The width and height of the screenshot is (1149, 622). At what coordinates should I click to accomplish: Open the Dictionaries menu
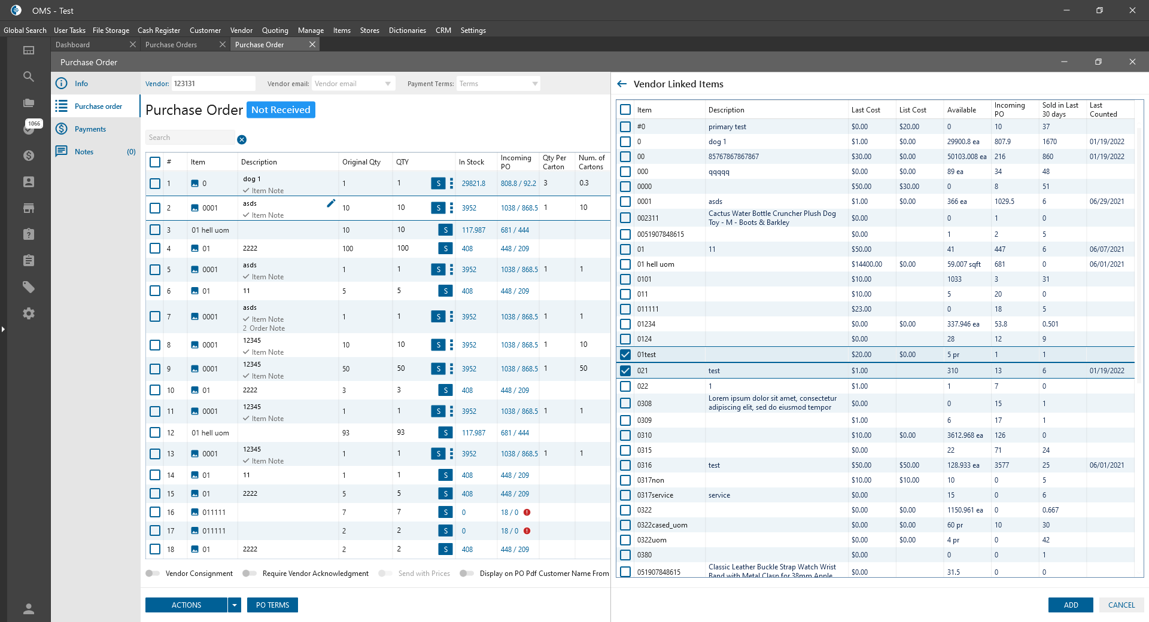point(407,31)
